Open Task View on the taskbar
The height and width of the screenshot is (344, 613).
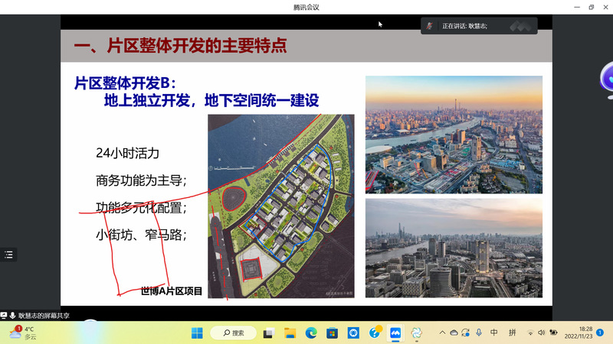pos(268,333)
